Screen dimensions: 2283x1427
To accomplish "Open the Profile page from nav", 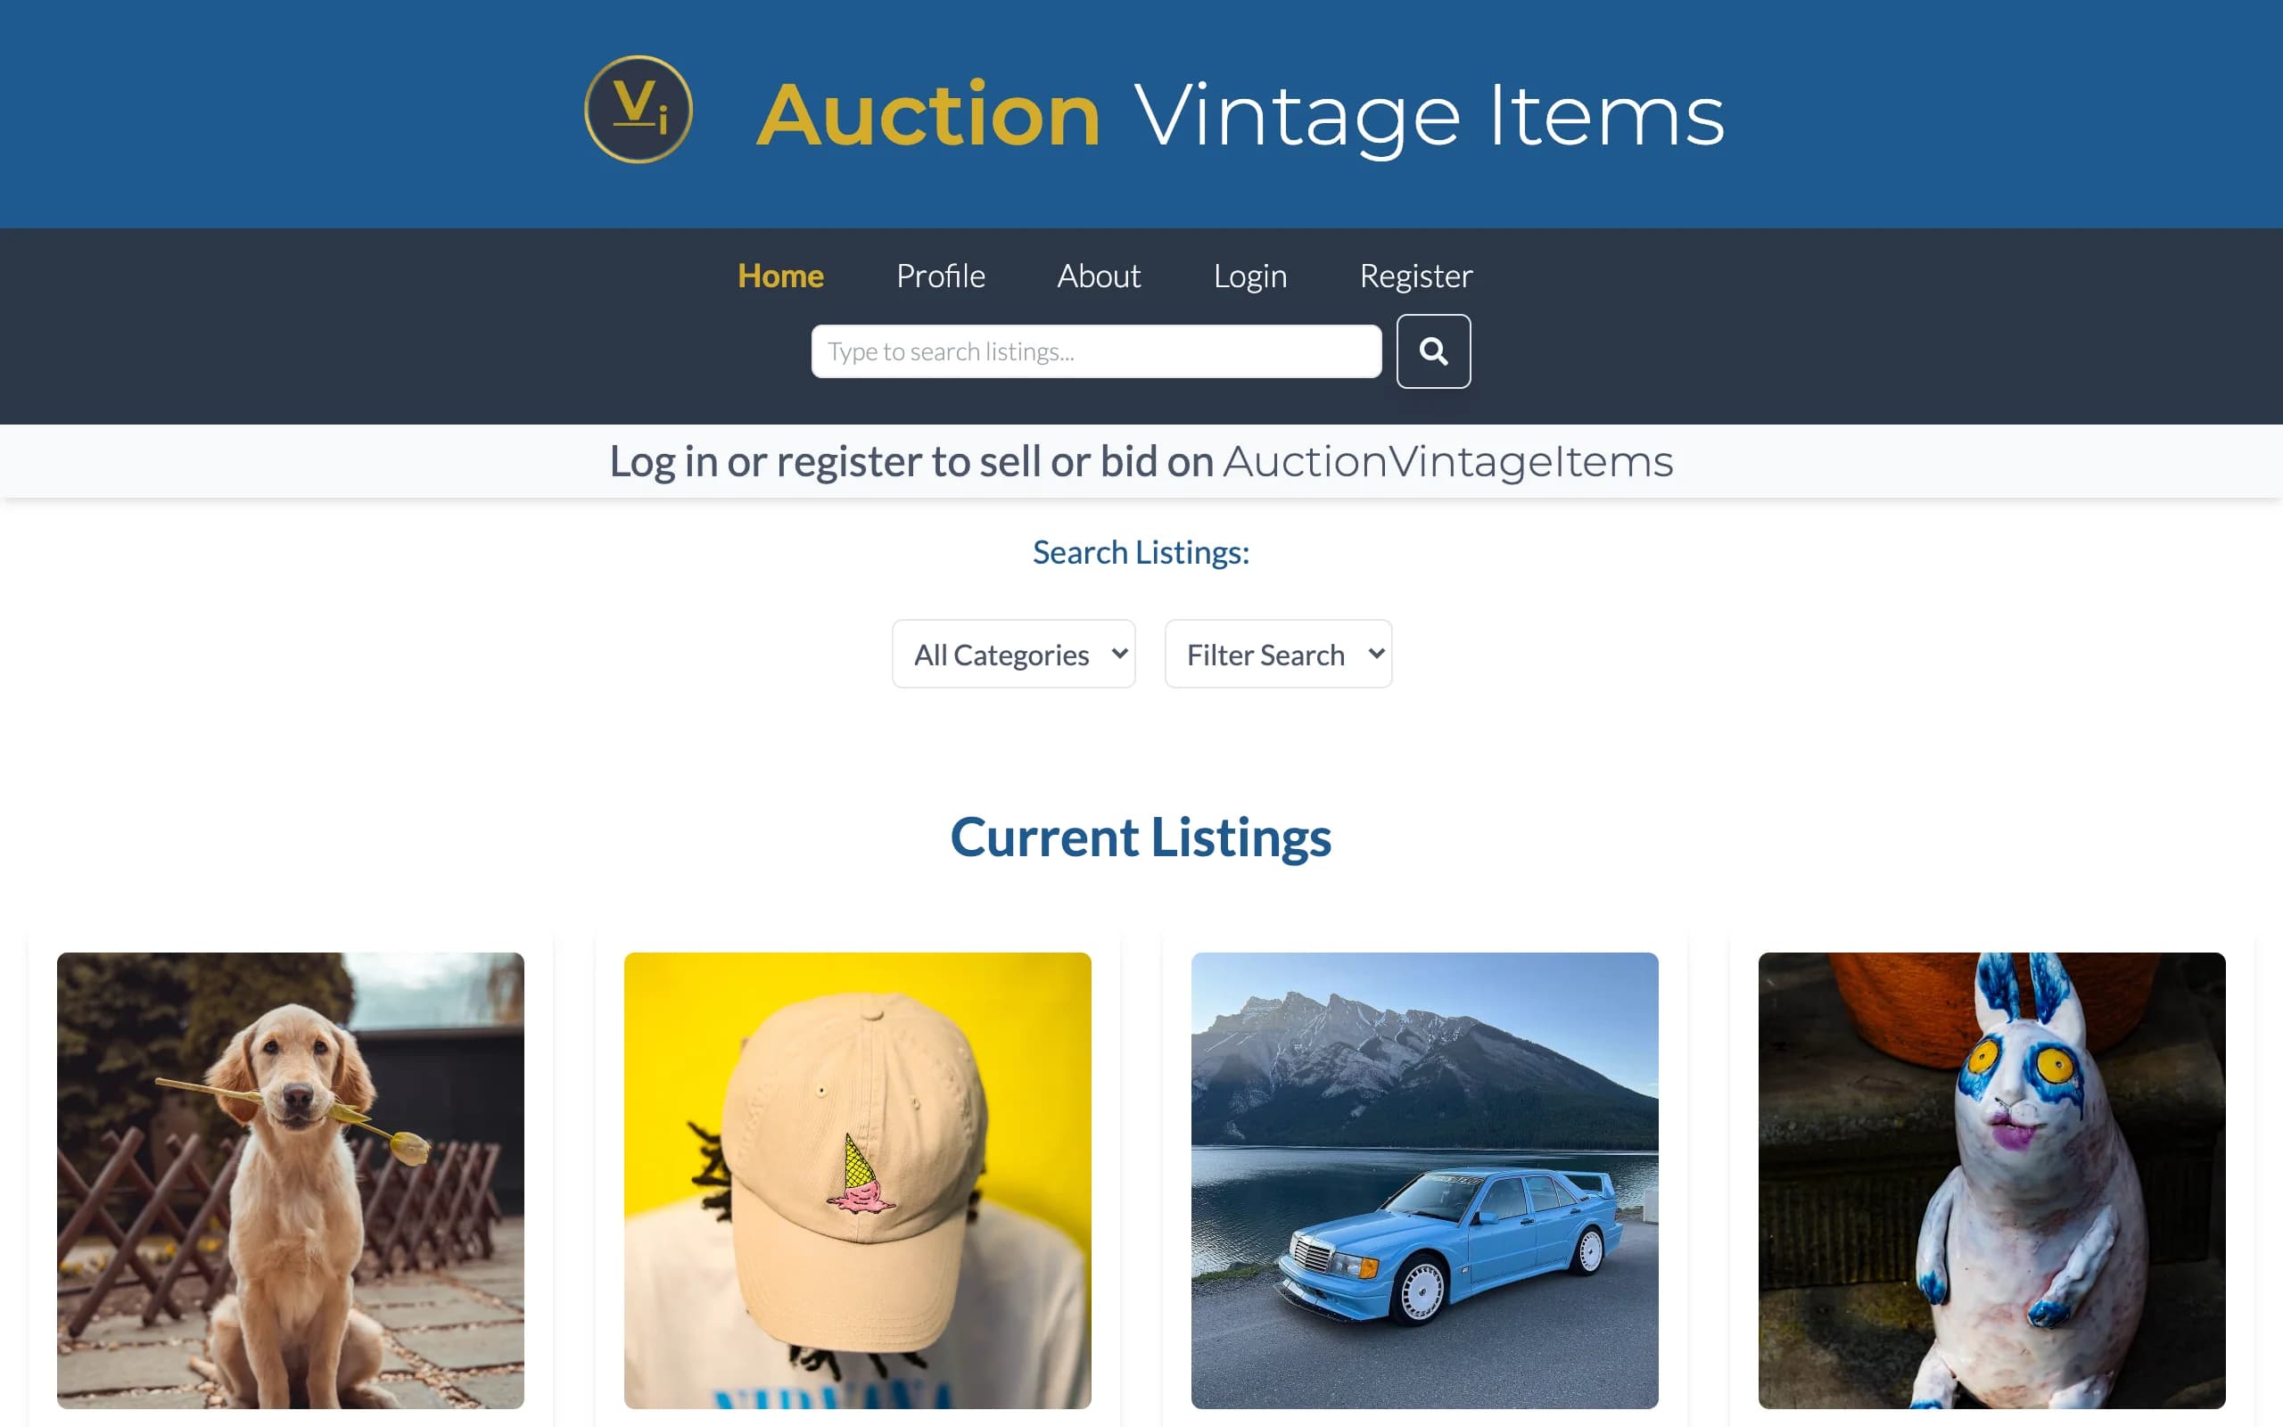I will tap(941, 276).
